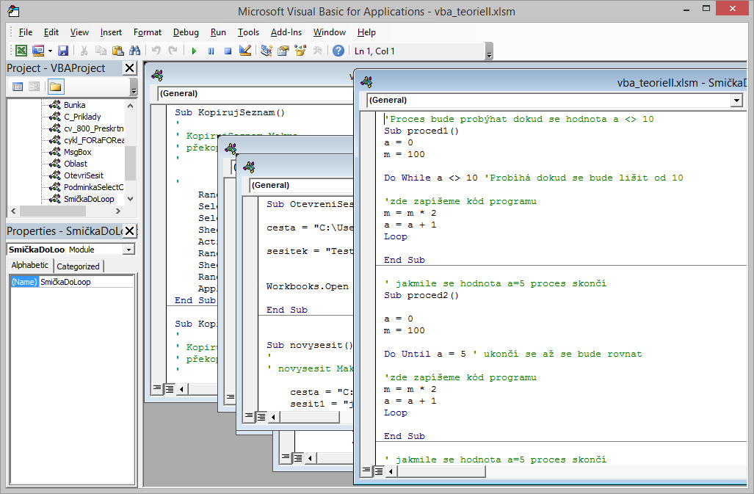The image size is (754, 494).
Task: Toggle Procedure View in KopirujSeznam window
Action: [x=157, y=388]
